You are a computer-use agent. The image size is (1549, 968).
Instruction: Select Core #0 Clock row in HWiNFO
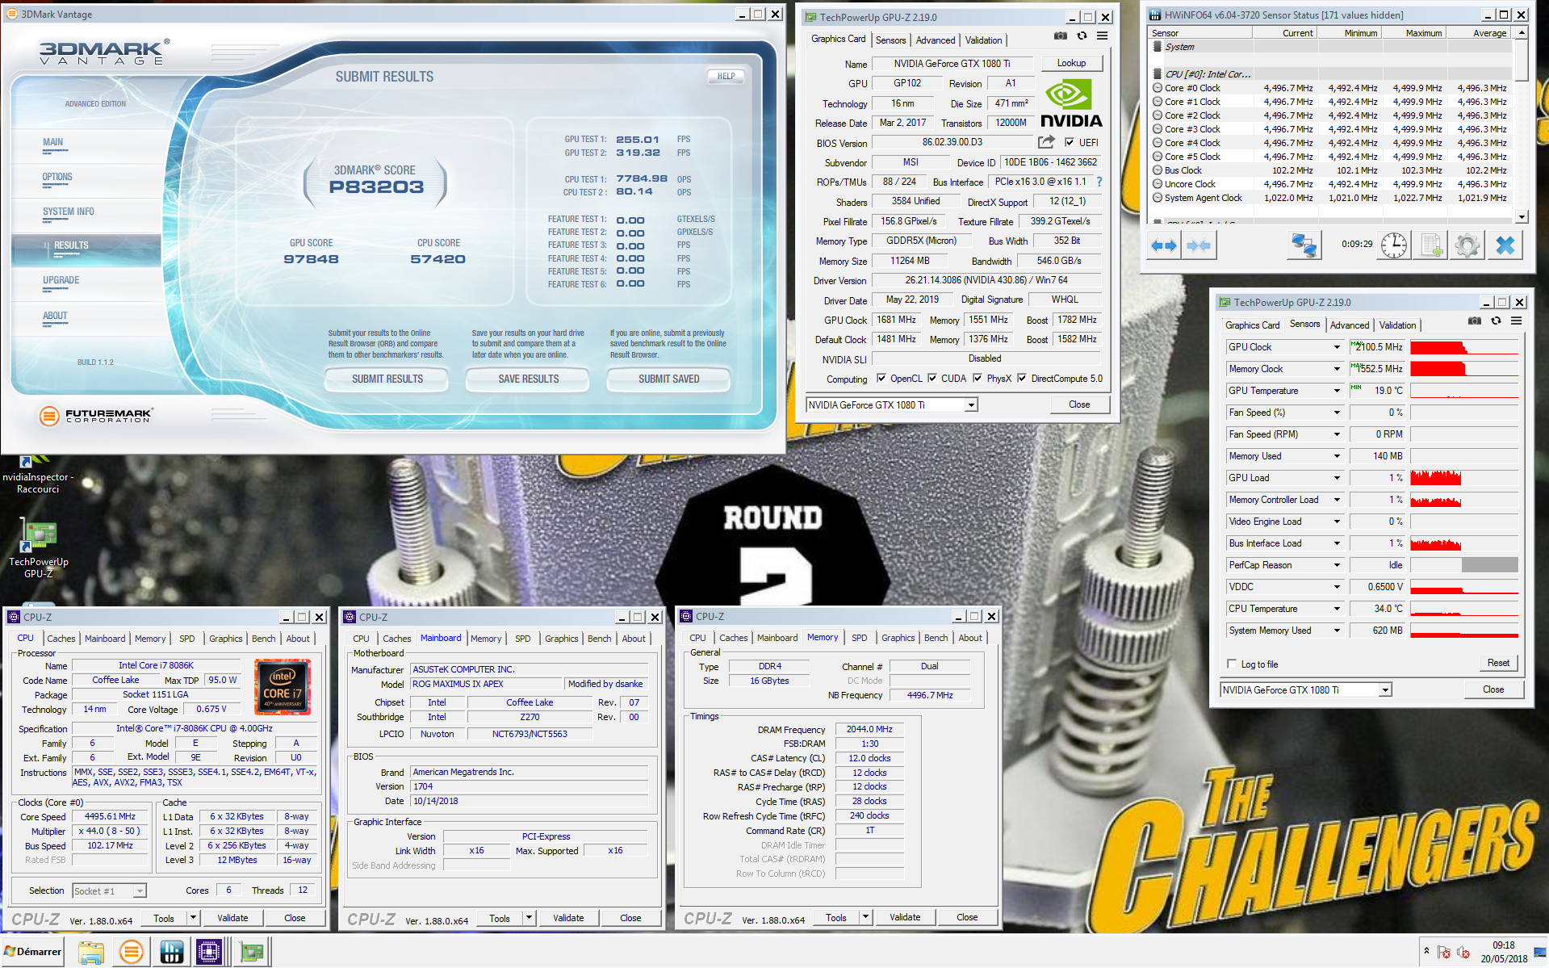pos(1330,88)
